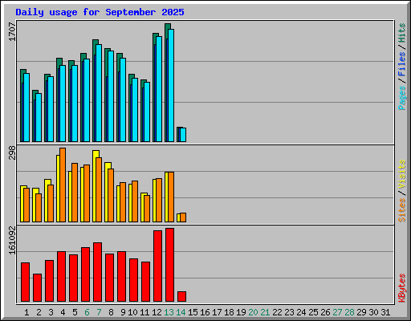Click the red 'KBytes' legend label
Screen dimensions: 411x321
pos(401,288)
